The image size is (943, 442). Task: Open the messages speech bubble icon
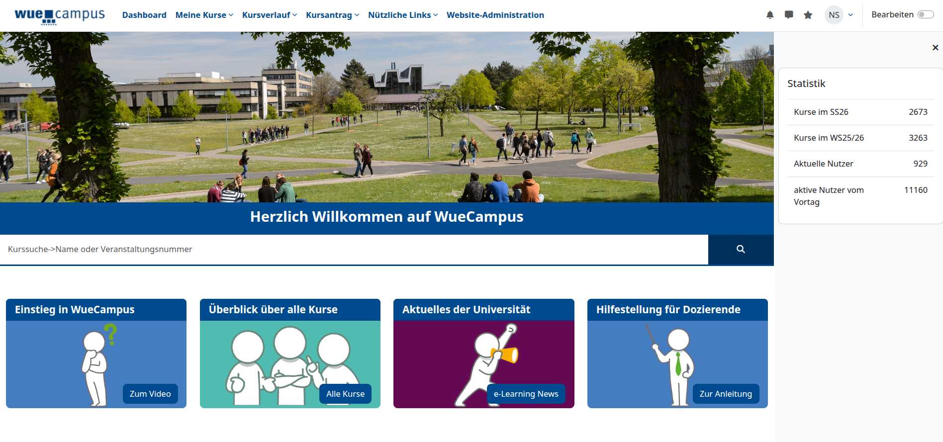pos(789,15)
